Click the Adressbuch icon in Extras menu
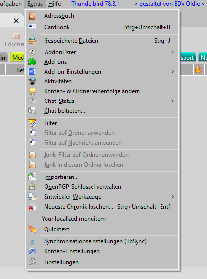 [32, 16]
